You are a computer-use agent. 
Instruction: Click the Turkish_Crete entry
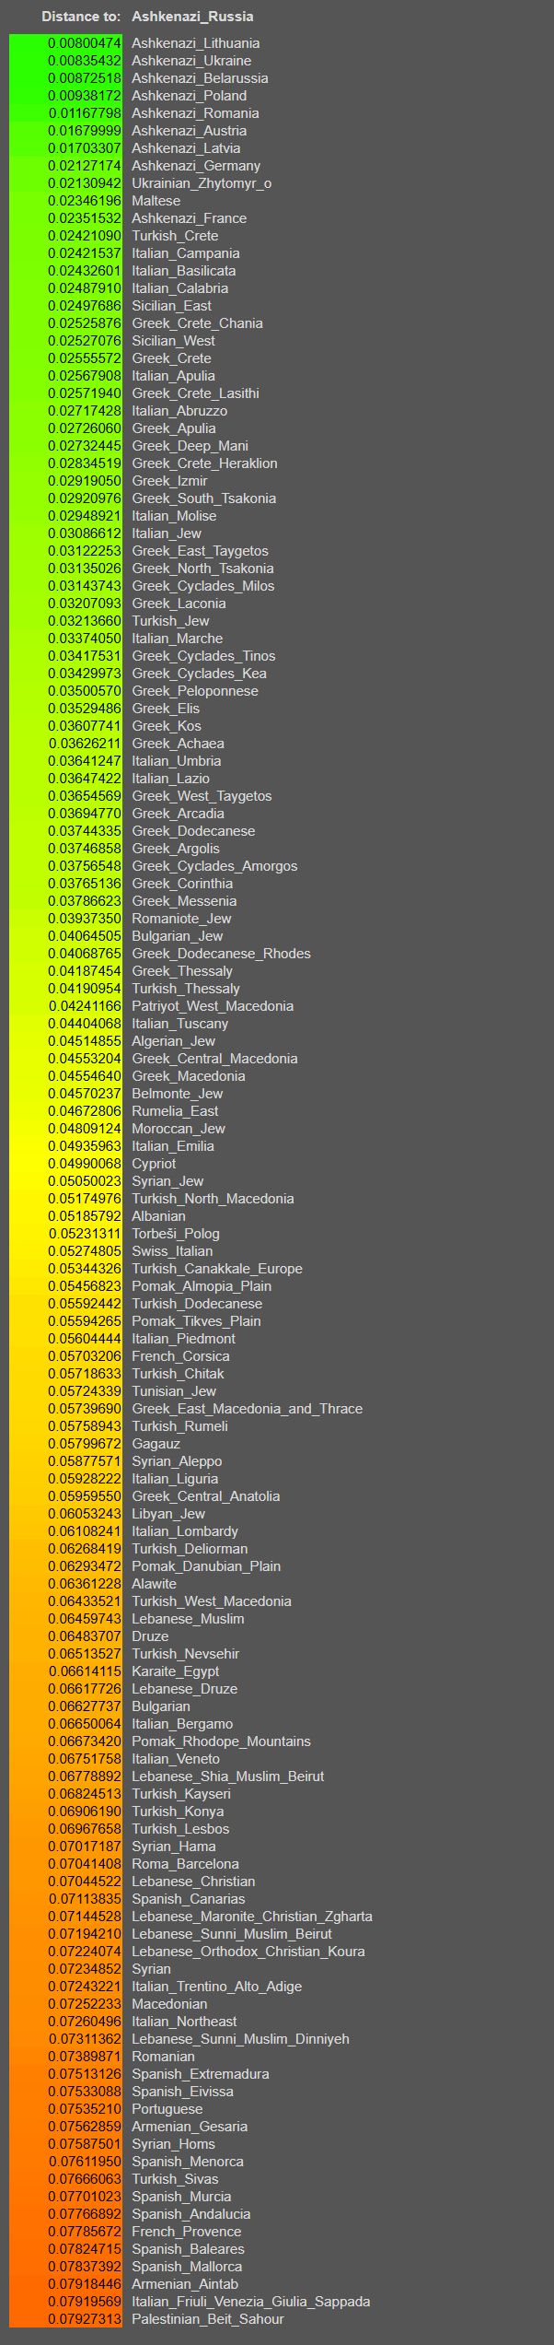tap(175, 236)
